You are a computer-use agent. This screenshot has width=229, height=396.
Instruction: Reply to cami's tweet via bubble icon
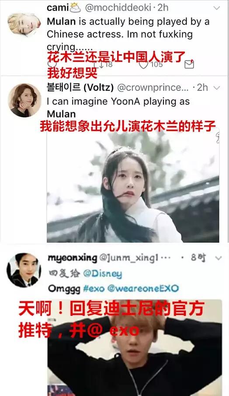pos(52,64)
